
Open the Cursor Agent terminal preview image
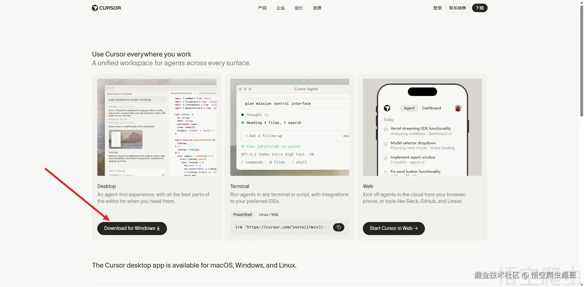point(290,127)
